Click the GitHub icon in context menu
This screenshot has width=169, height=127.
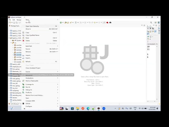click(x=23, y=103)
